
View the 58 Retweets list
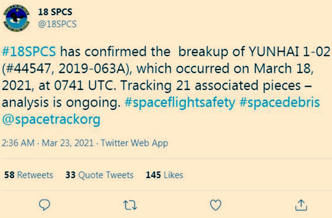pos(29,175)
